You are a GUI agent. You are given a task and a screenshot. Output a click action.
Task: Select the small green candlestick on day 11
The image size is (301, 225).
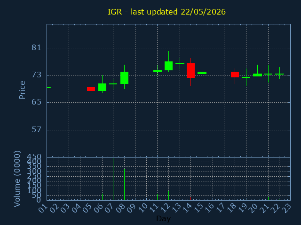pos(158,71)
